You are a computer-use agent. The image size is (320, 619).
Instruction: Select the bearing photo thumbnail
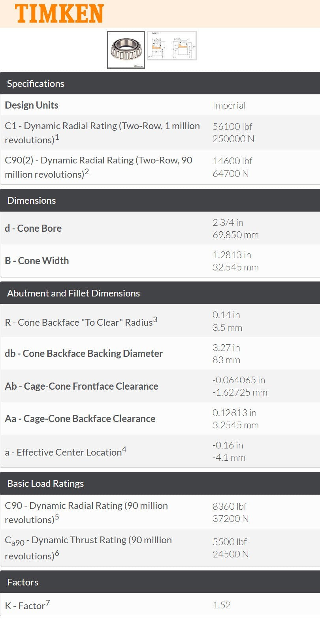pos(126,50)
